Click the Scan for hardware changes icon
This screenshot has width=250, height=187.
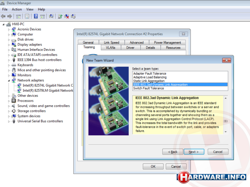tap(51, 16)
